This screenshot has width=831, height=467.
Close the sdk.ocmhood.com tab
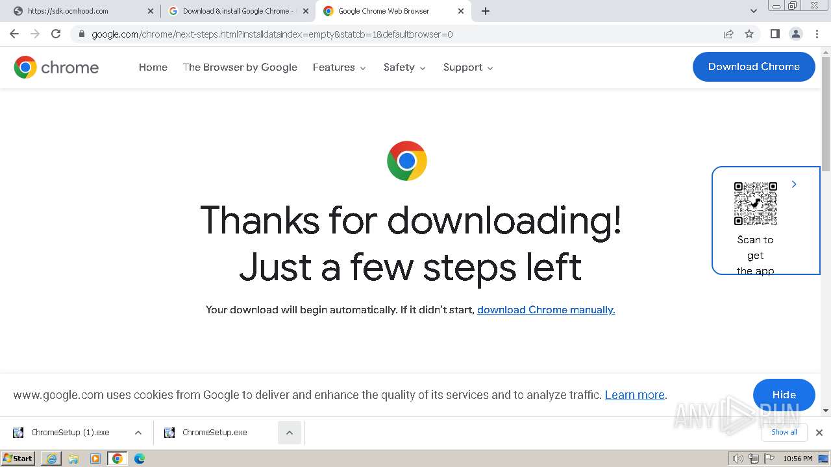[x=151, y=11]
